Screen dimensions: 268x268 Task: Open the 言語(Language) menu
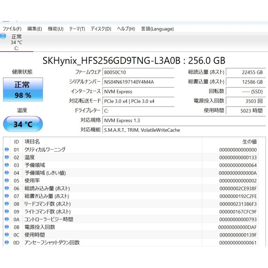pos(157,29)
